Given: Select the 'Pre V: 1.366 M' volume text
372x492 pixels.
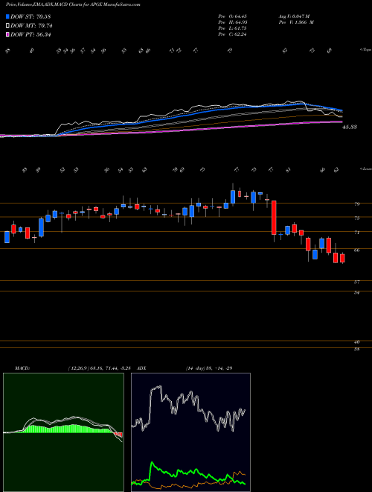Looking at the screenshot, I should point(296,22).
